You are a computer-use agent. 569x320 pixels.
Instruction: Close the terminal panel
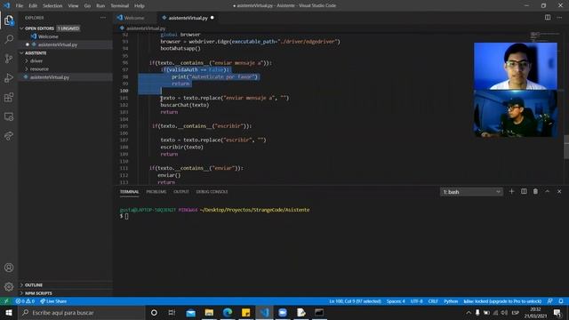point(559,192)
